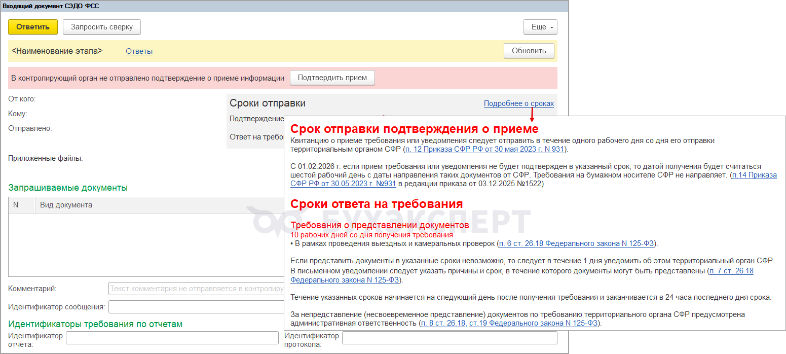Open п. 6 ст. 26.18 law link

tap(577, 243)
